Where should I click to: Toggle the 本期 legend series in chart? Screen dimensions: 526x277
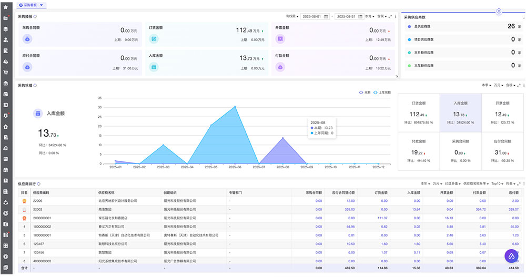365,93
